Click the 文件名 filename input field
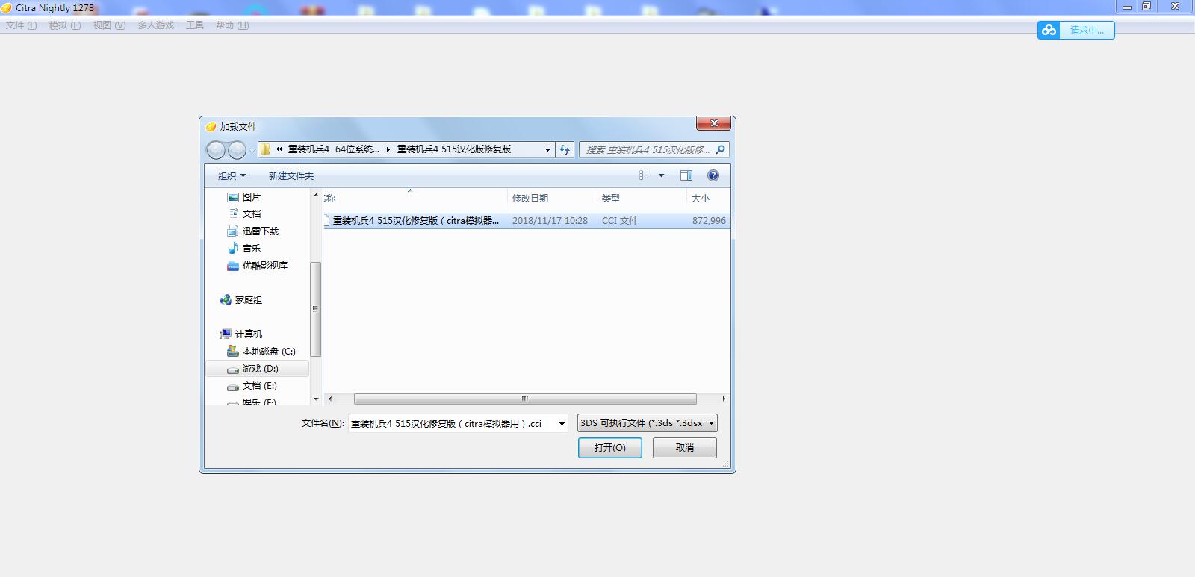1195x577 pixels. (452, 424)
